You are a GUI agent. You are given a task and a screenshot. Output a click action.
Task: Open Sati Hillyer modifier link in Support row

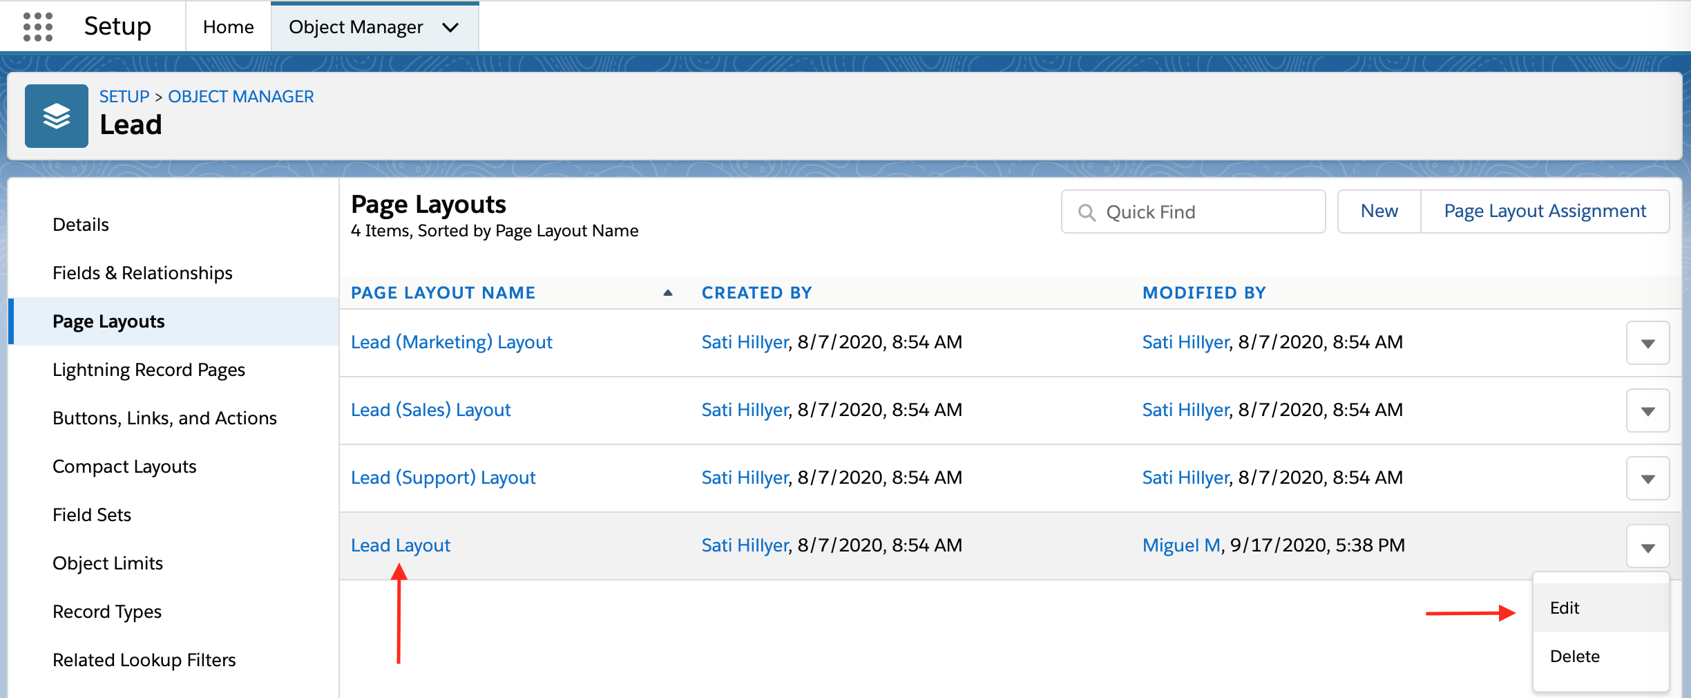pyautogui.click(x=1186, y=478)
